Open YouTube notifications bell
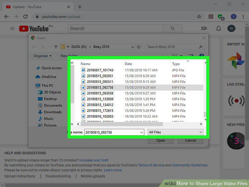 click(x=219, y=28)
